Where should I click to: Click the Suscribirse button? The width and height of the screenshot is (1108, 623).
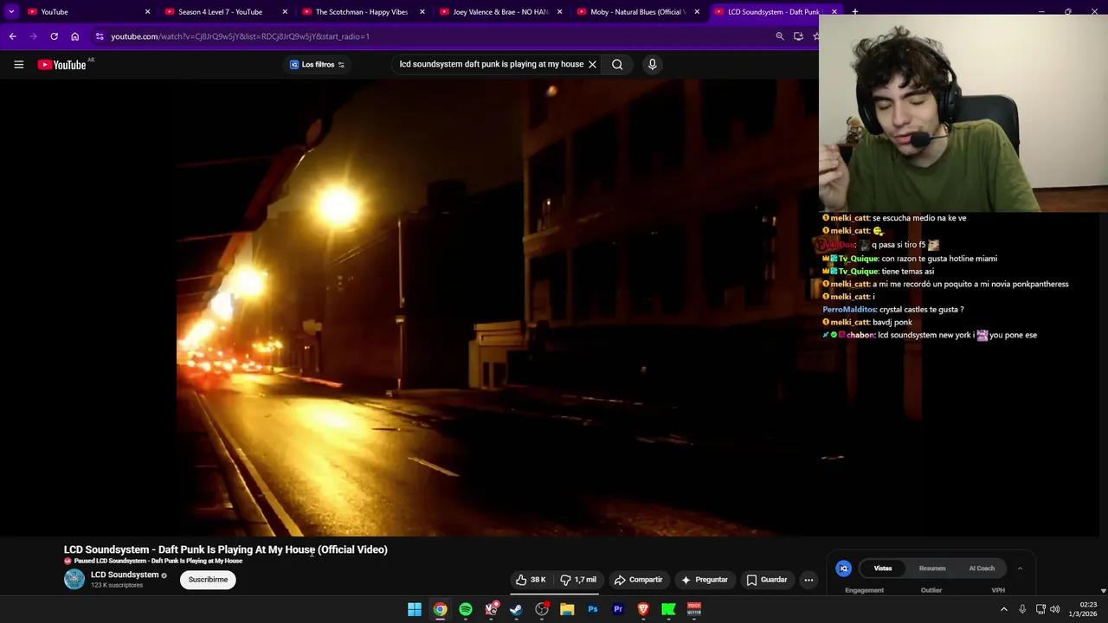208,580
